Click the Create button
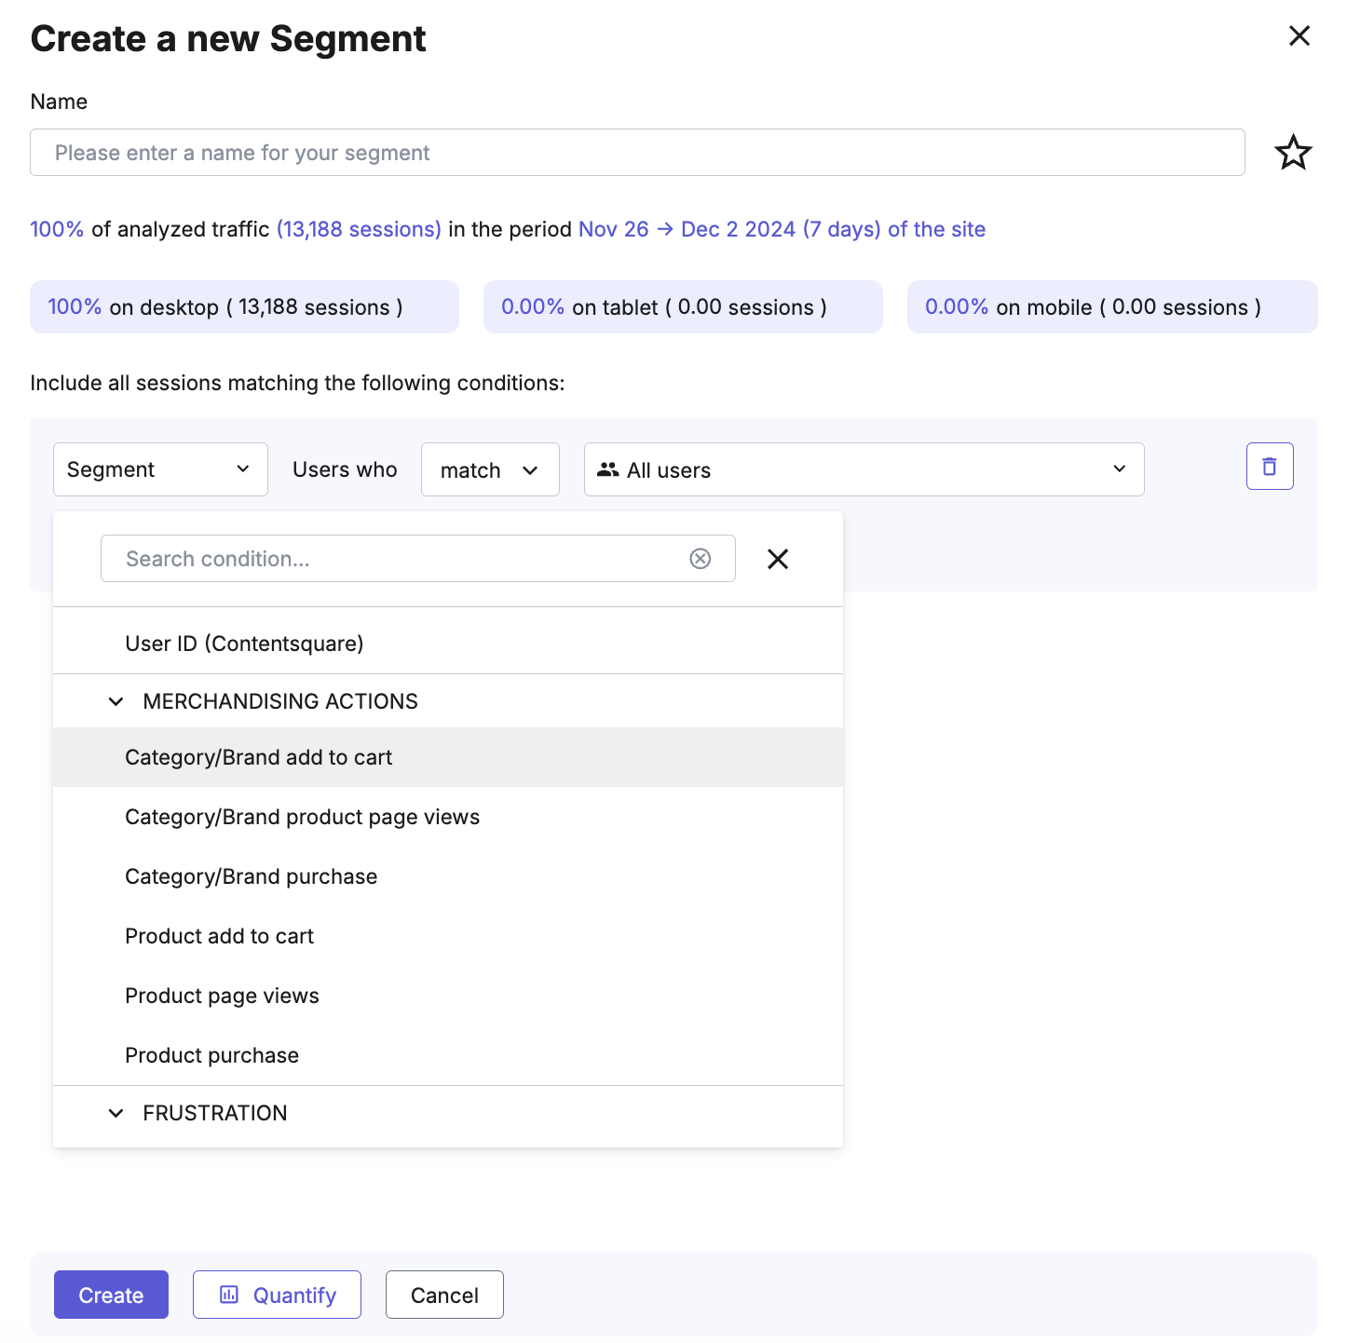The width and height of the screenshot is (1347, 1343). pos(111,1295)
